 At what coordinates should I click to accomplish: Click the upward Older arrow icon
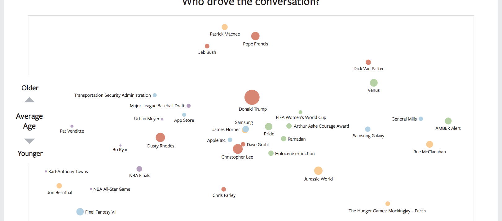[29, 100]
